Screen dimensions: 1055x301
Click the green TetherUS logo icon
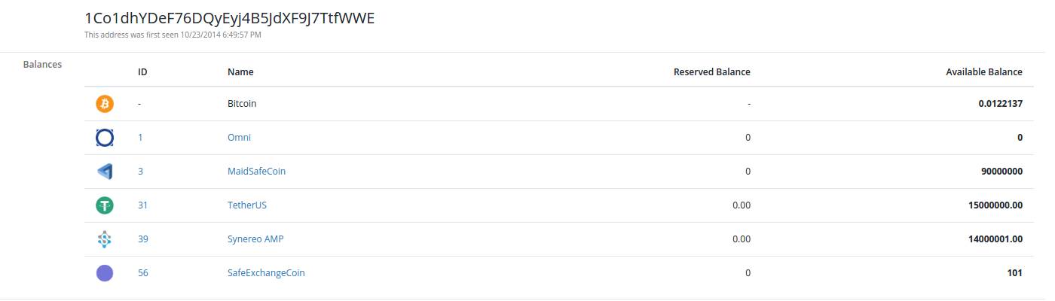point(105,205)
